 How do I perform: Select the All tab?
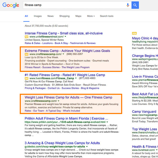click(x=26, y=16)
